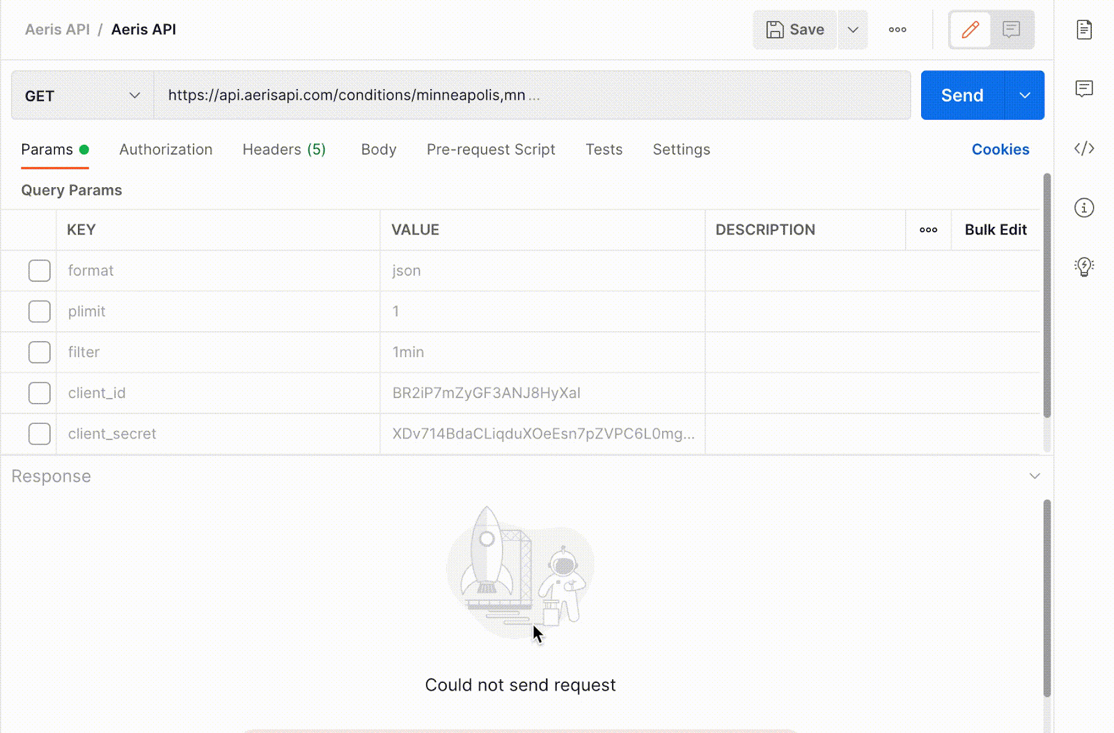Viewport: 1114px width, 733px height.
Task: Enable the client_id parameter checkbox
Action: [40, 393]
